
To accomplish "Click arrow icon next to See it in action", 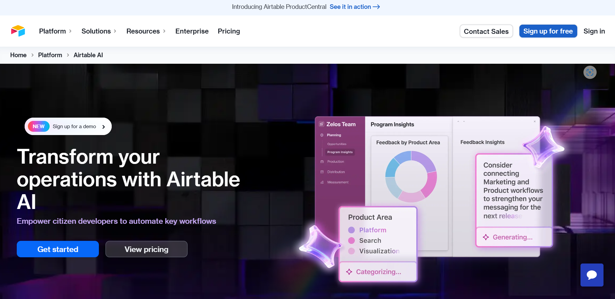I will coord(376,7).
